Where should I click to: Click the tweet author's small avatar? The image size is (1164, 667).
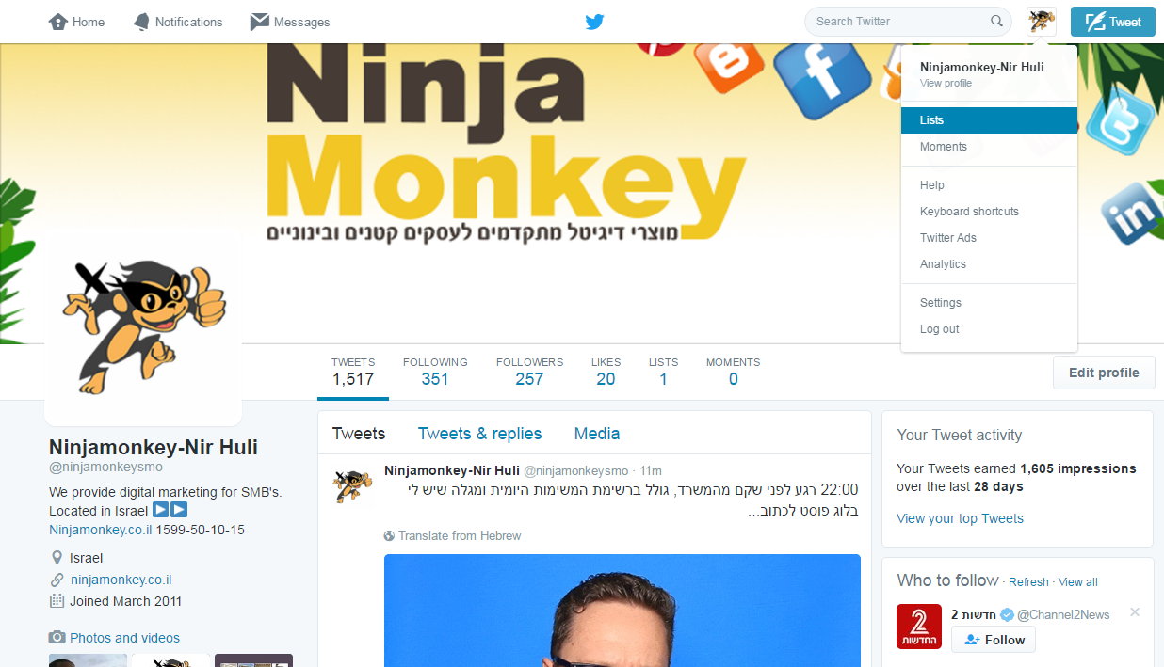tap(351, 485)
